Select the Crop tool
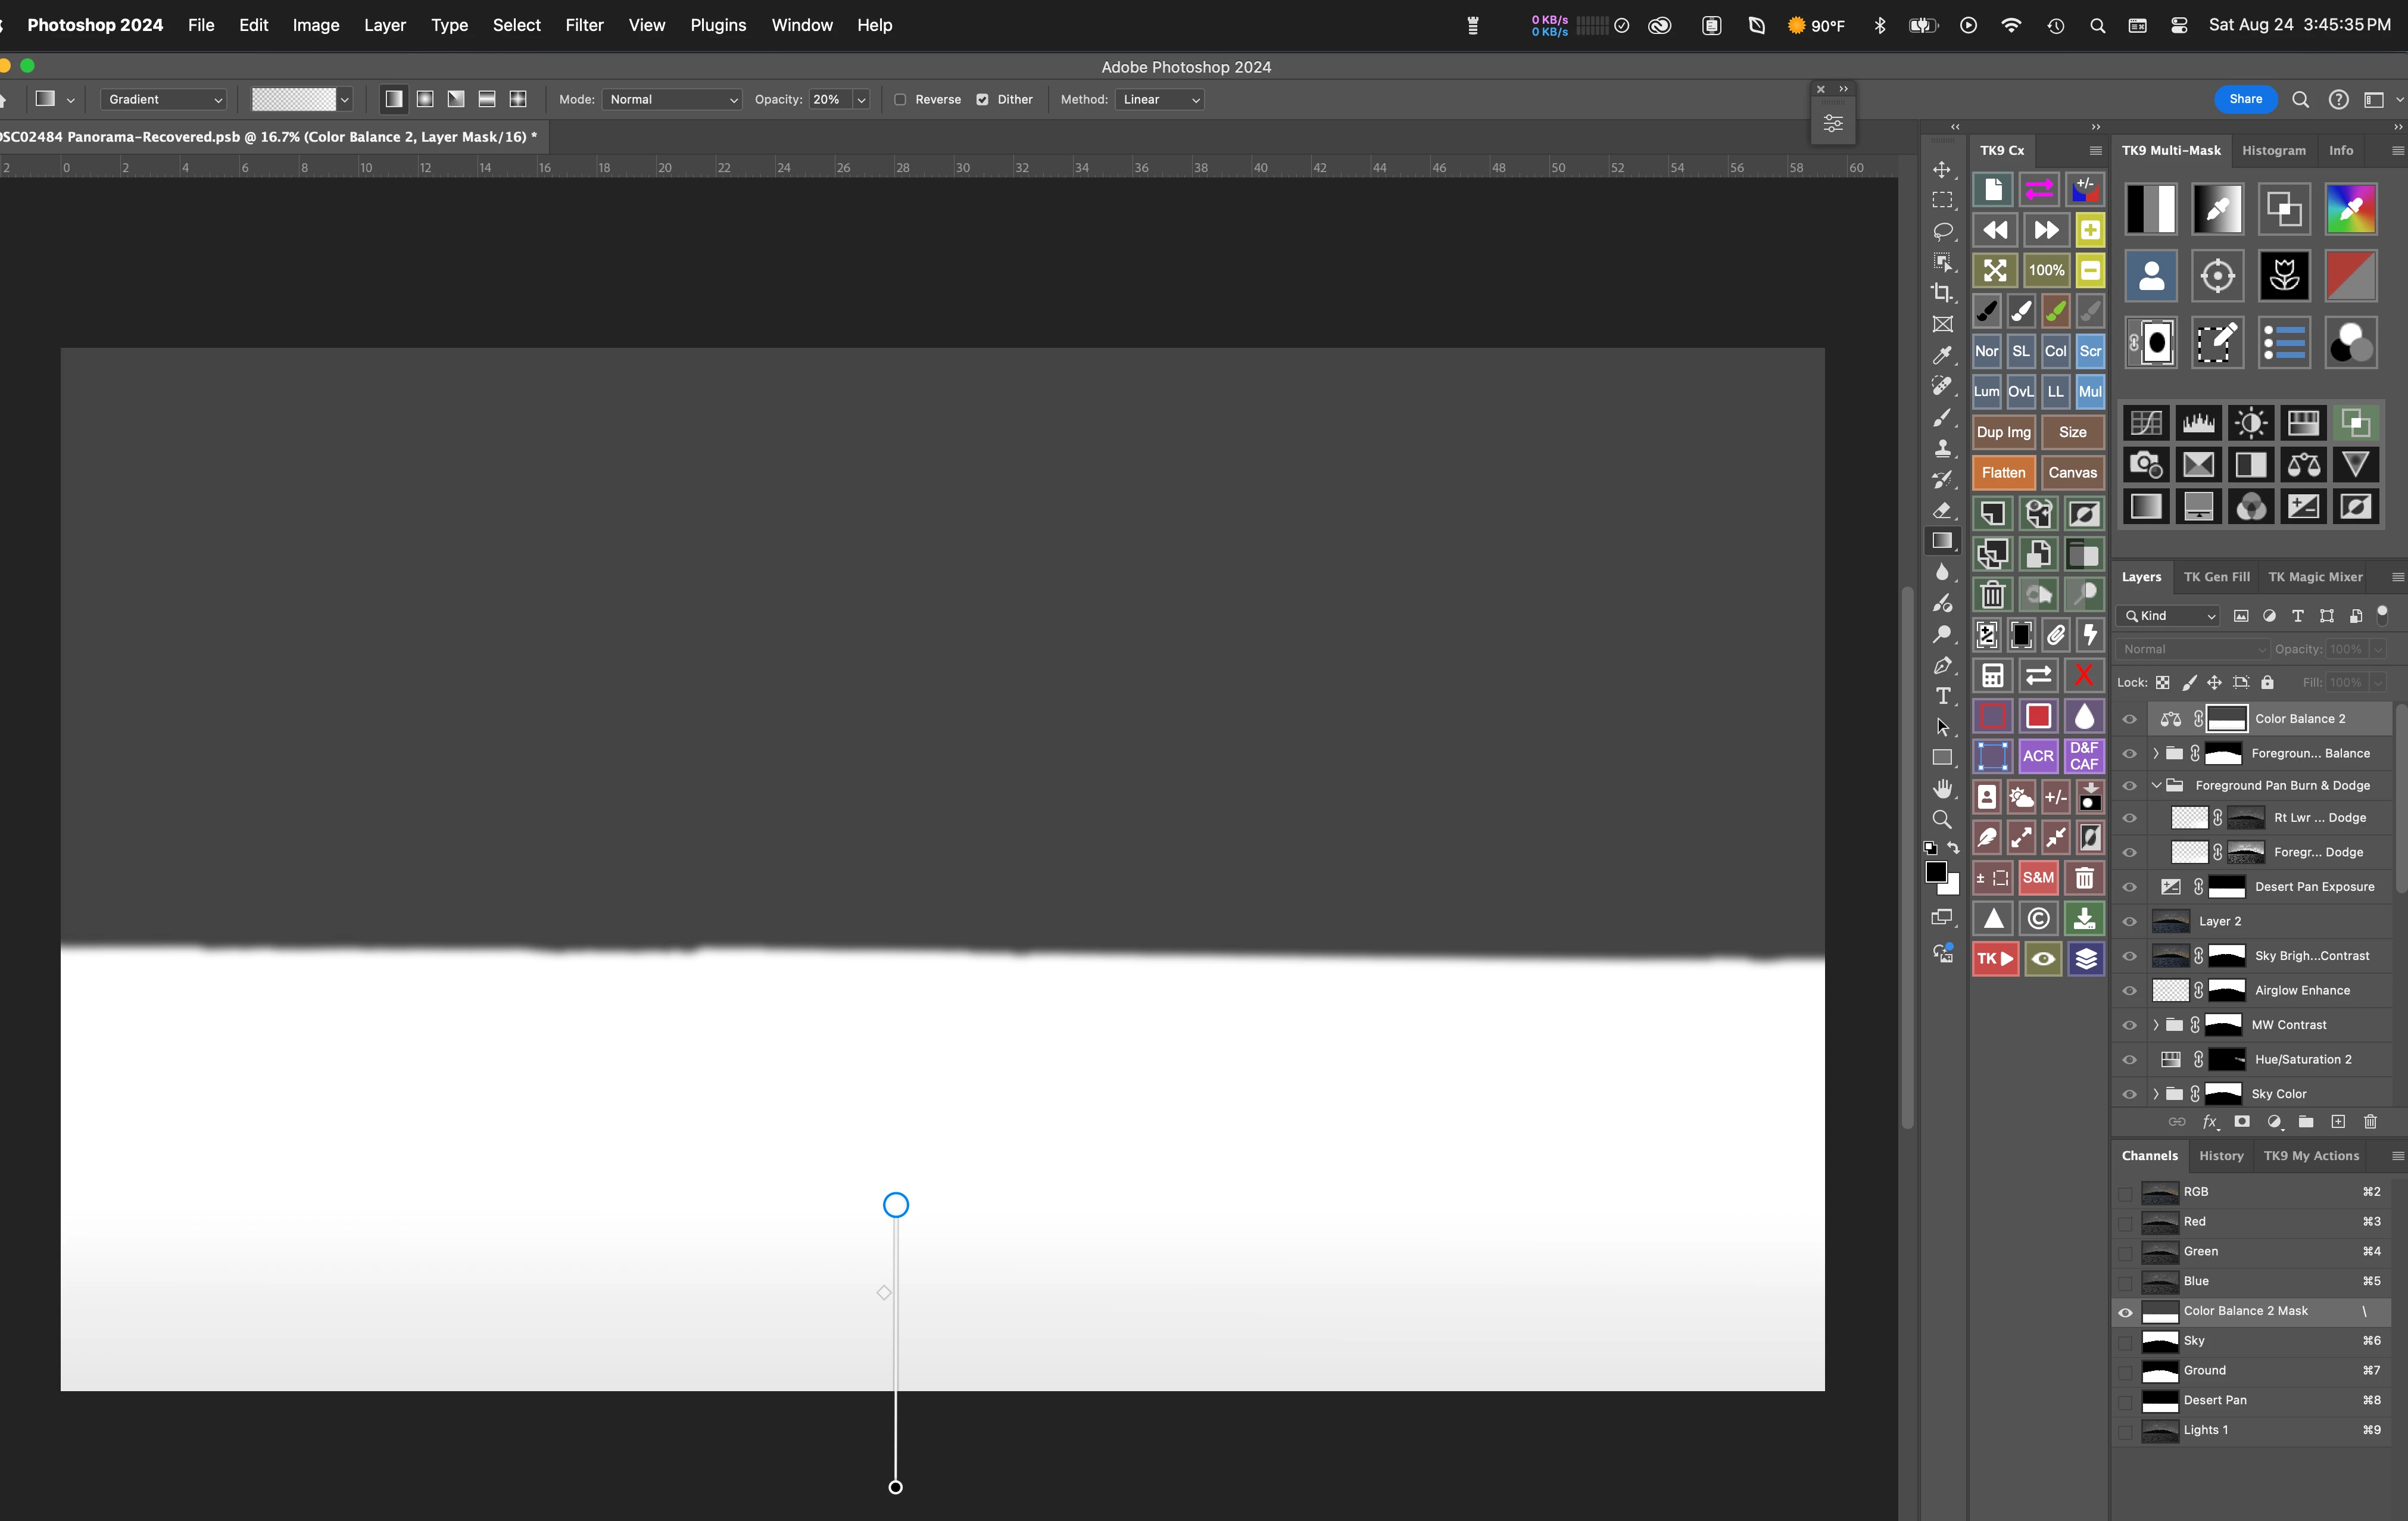The height and width of the screenshot is (1521, 2408). point(1942,293)
